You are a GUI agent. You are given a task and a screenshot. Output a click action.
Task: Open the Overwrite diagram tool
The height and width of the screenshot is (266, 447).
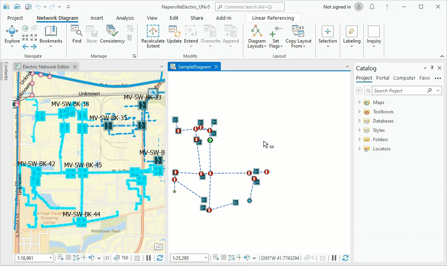pyautogui.click(x=210, y=35)
